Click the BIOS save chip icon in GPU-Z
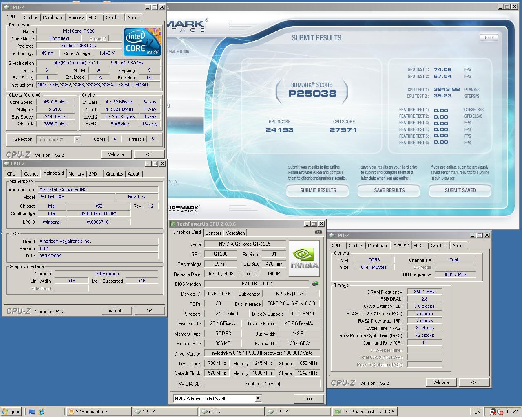Viewport: 522px width, 417px height. coord(315,284)
